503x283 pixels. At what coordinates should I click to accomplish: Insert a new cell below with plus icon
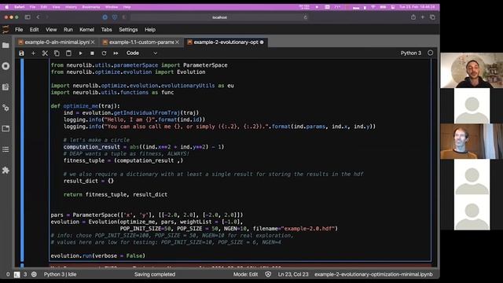(33, 53)
